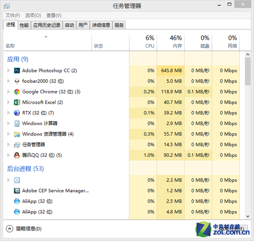Click the scrollbar down arrow
Viewport: 254px width, 241px height.
point(248,216)
